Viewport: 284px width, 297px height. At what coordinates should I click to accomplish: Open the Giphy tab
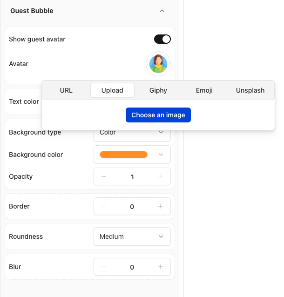coord(158,90)
